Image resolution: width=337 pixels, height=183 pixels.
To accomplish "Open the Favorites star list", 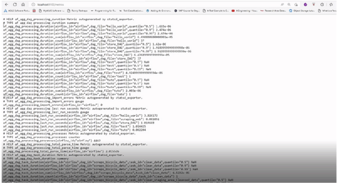I will coord(330,5).
